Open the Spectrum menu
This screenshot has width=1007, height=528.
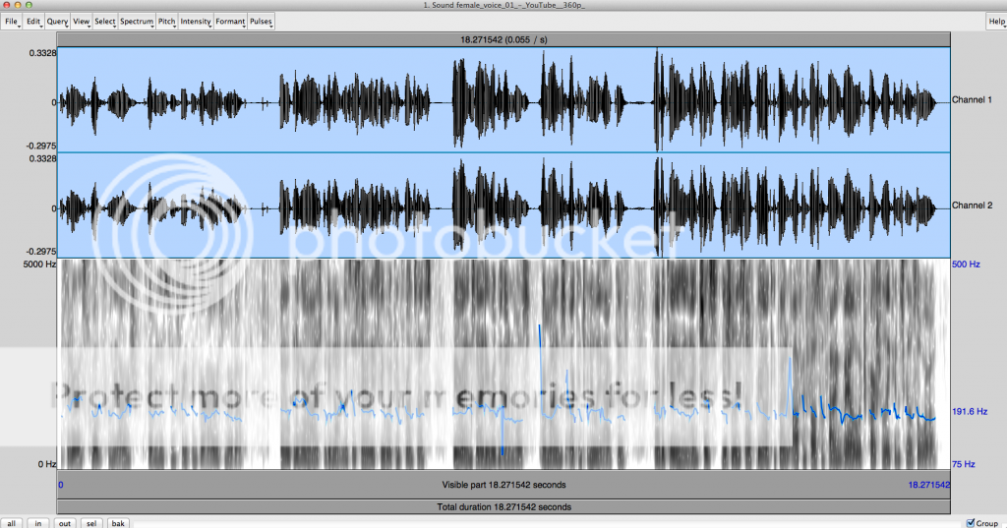pyautogui.click(x=137, y=21)
